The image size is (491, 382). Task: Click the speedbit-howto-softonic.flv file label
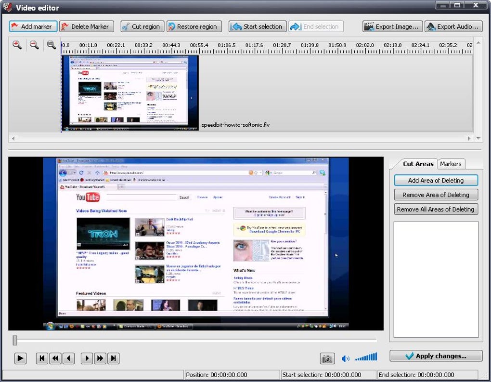point(235,125)
